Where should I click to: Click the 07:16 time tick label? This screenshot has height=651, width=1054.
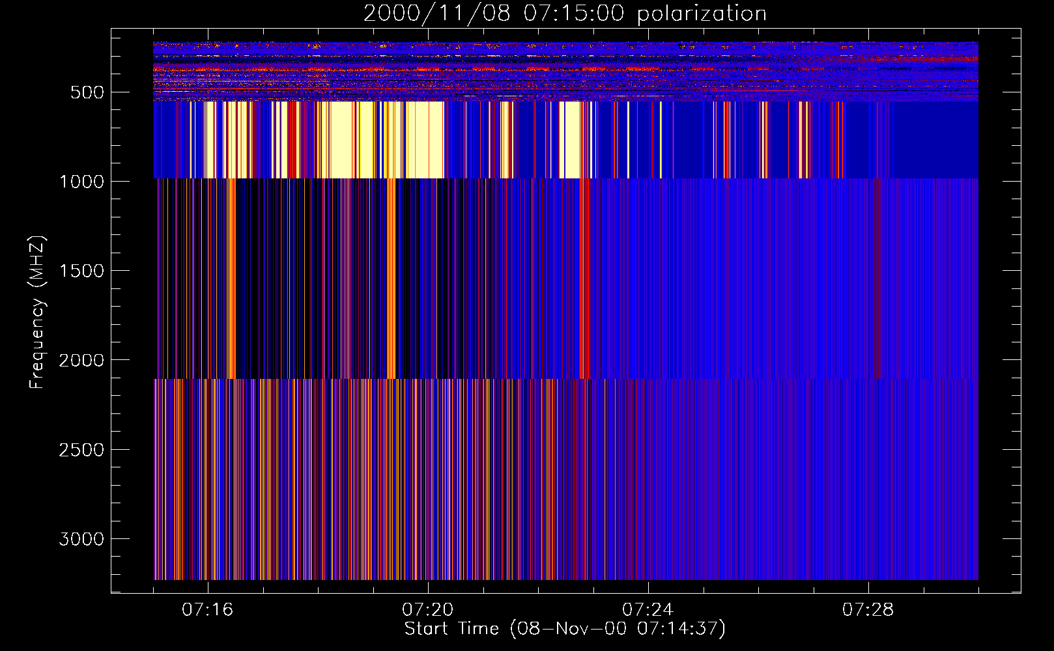pos(208,610)
